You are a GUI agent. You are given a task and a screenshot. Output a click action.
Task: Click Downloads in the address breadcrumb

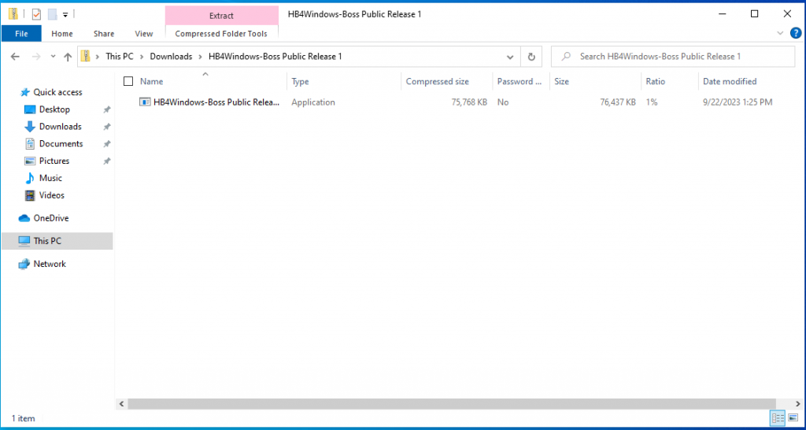coord(171,57)
